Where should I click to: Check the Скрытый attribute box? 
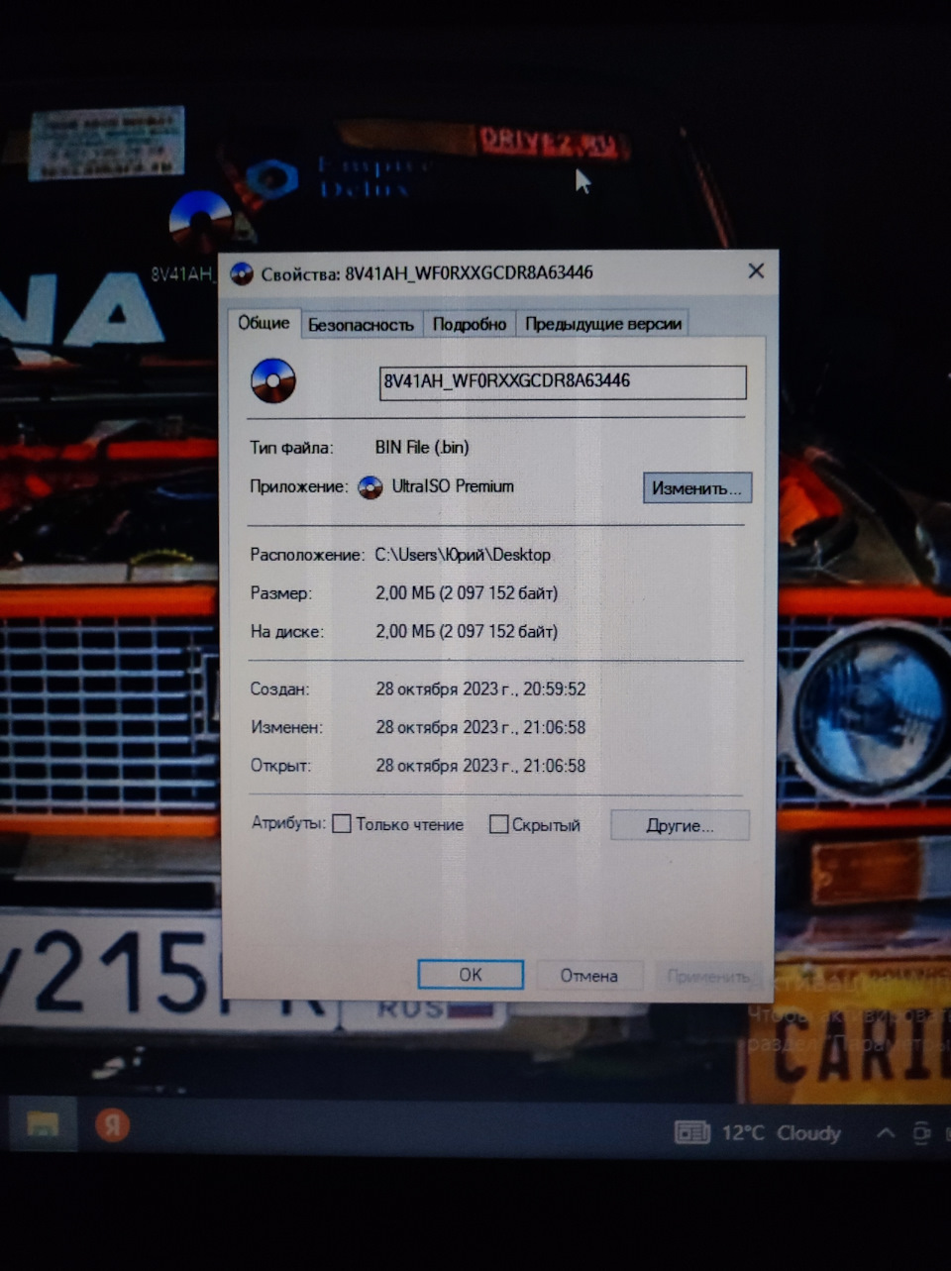(498, 823)
